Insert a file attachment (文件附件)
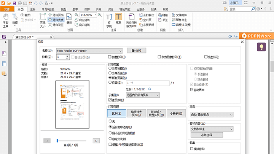274x154 pixels. point(179,15)
